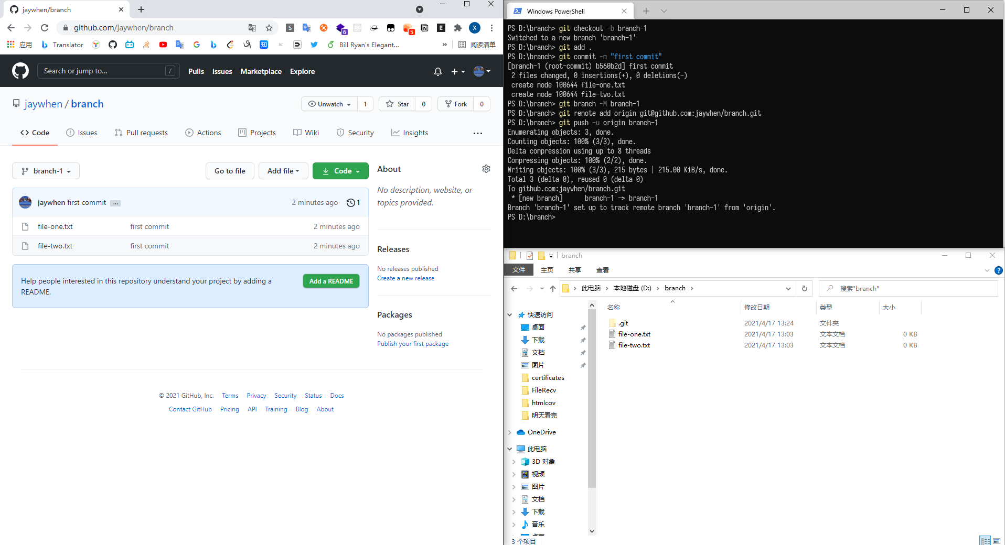Open a new tab in Chrome
This screenshot has height=545, width=1005.
141,9
